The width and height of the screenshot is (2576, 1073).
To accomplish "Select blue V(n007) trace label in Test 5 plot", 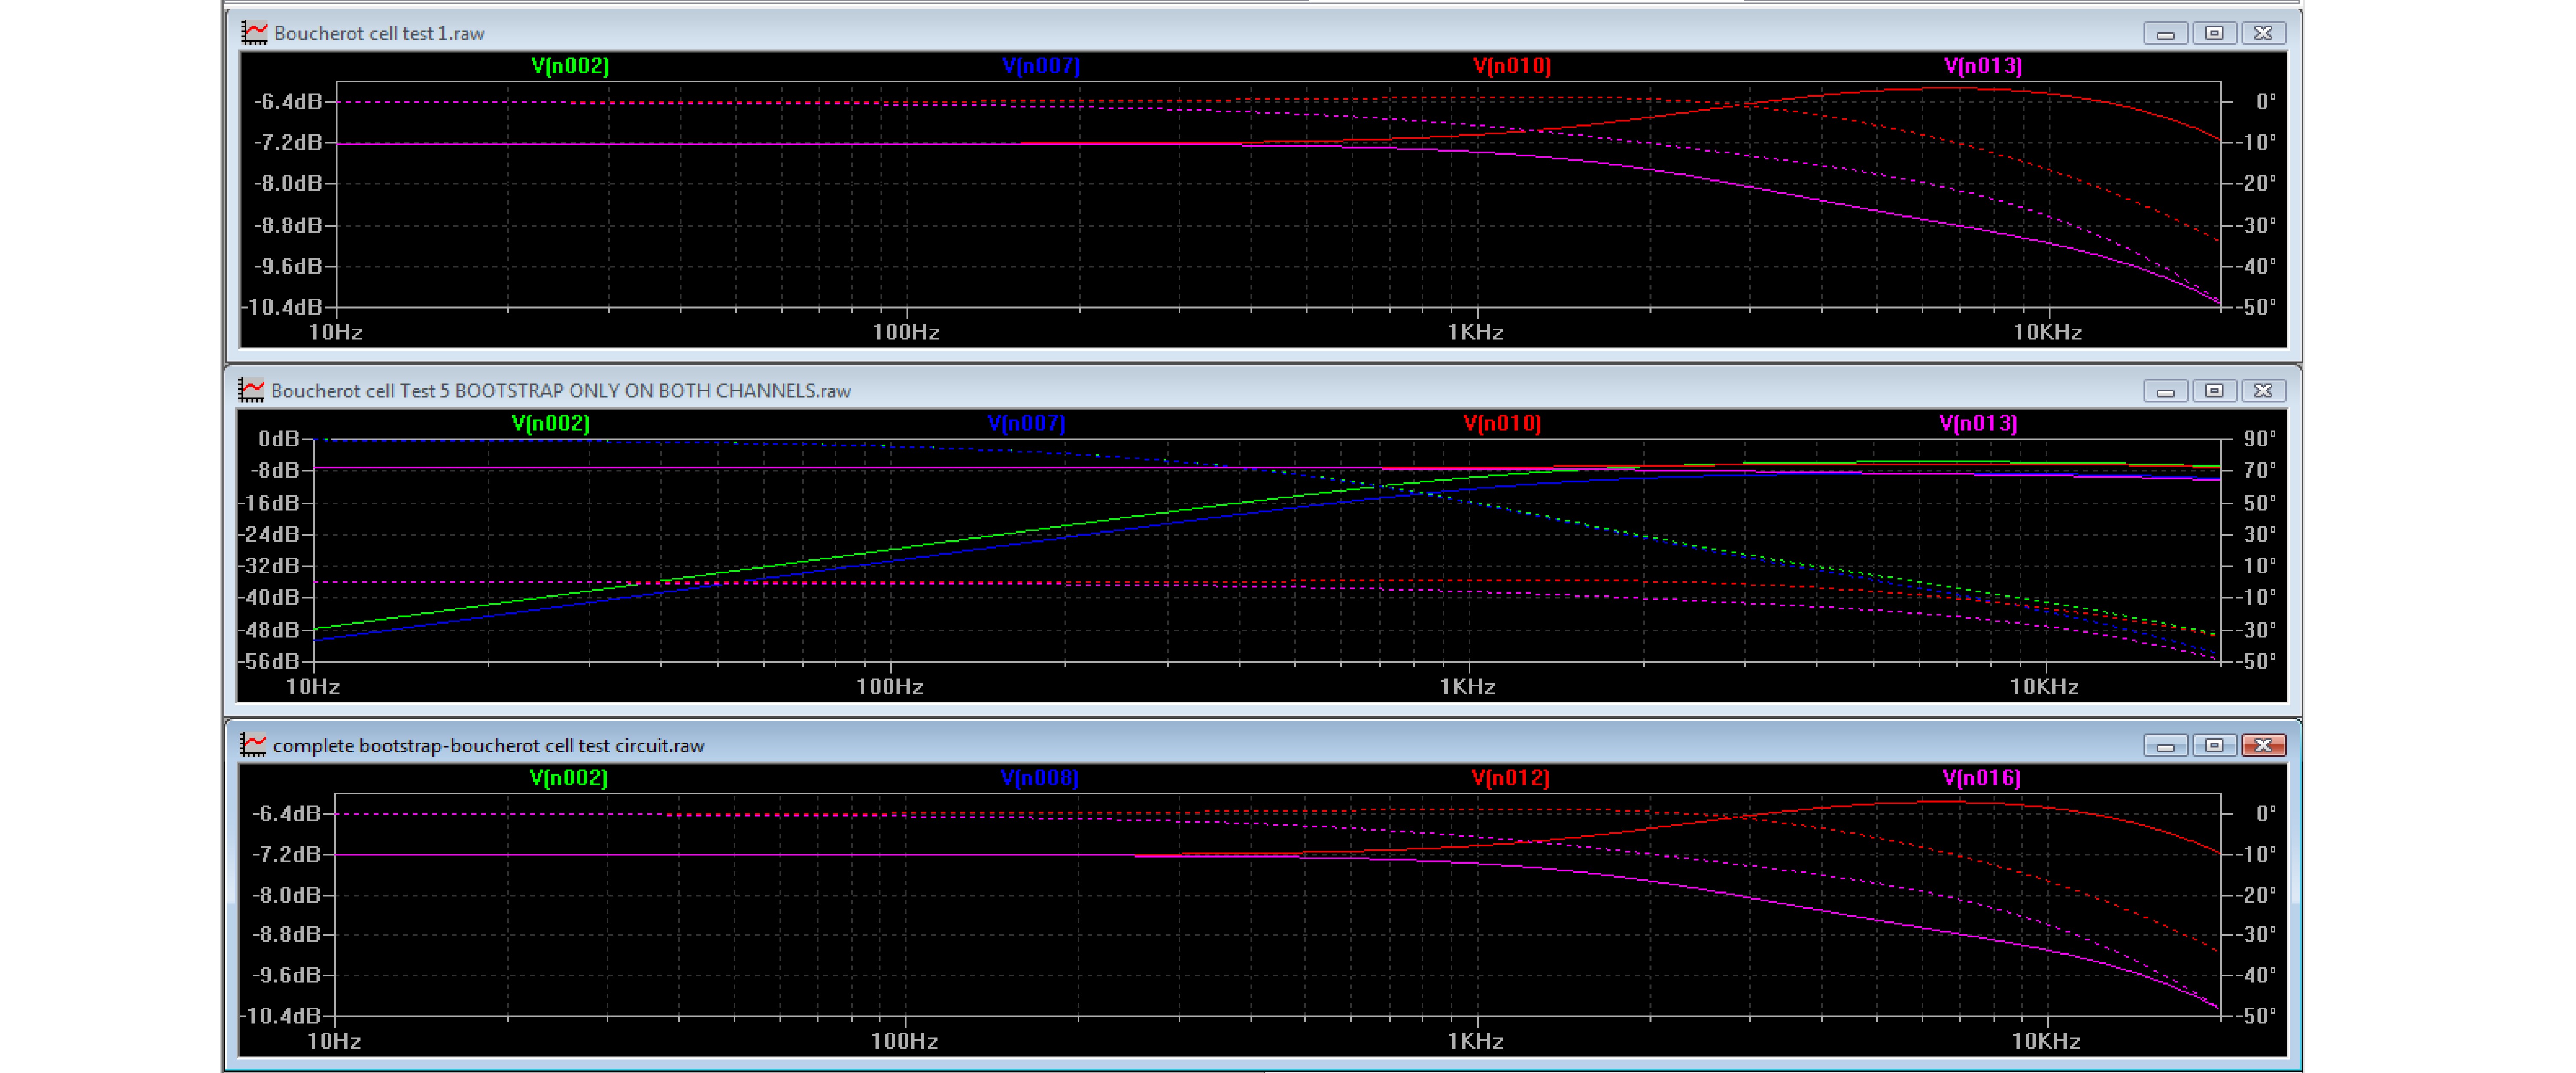I will [1027, 424].
